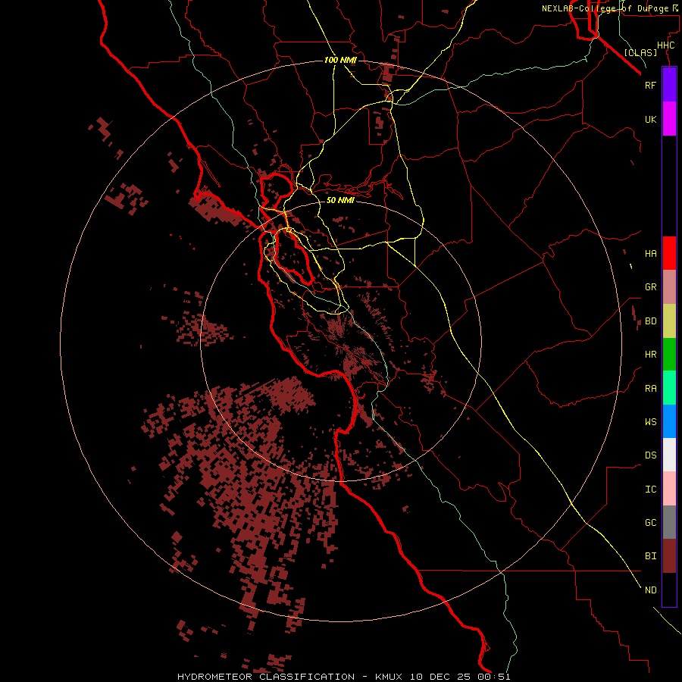Click the GC legend label
682x682 pixels.
pos(650,523)
